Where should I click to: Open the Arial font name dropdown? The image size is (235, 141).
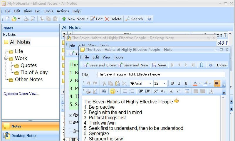tap(150, 83)
